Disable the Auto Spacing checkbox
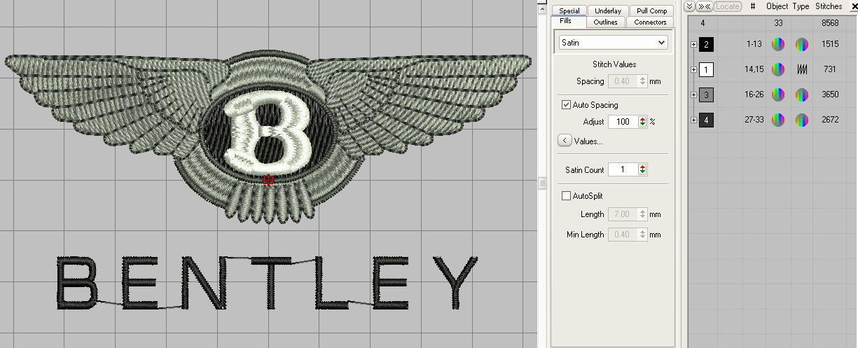The image size is (858, 348). point(566,105)
